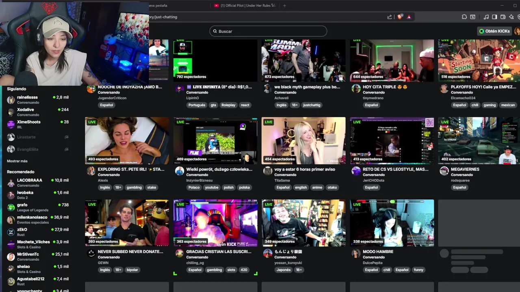This screenshot has height=292, width=520.
Task: Open a new browser tab with plus button
Action: coord(284,6)
